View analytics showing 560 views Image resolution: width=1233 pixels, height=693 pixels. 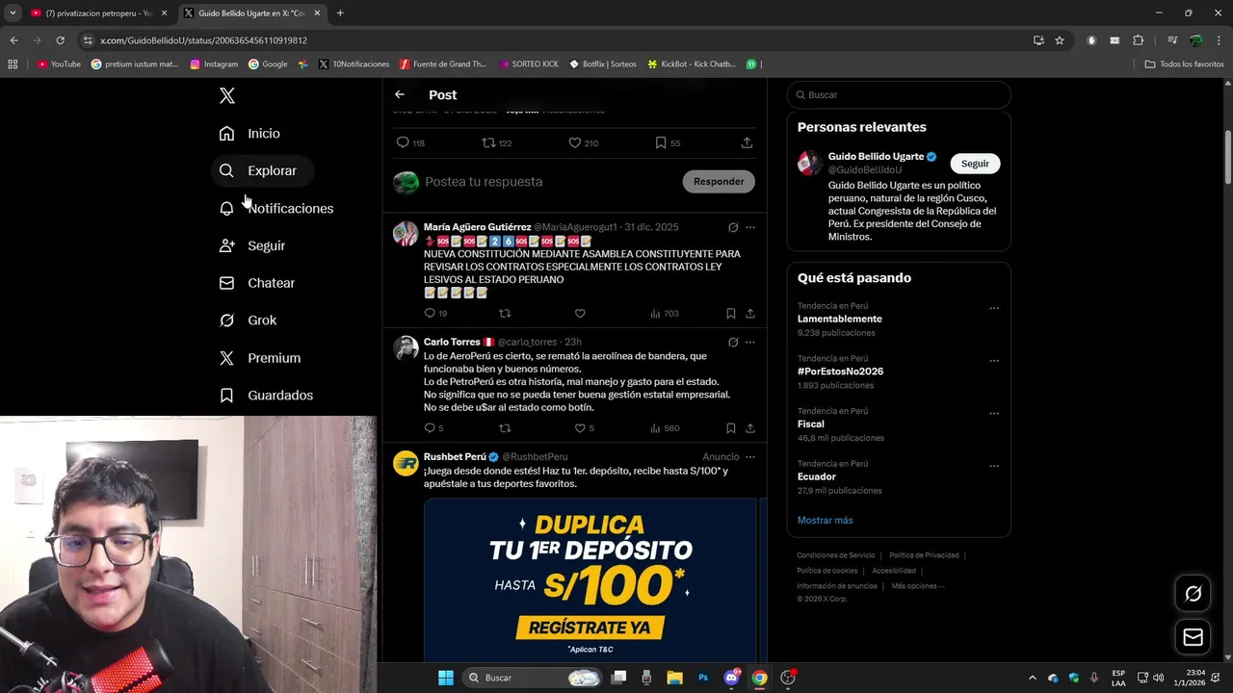tap(665, 428)
